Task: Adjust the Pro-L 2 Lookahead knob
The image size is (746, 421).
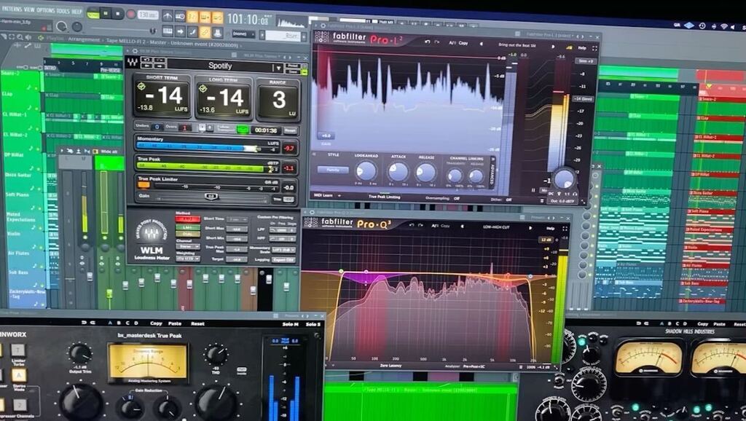Action: (x=366, y=171)
